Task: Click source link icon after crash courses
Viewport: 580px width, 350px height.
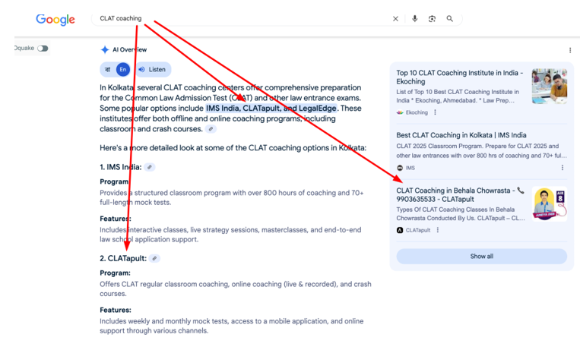Action: click(x=211, y=130)
